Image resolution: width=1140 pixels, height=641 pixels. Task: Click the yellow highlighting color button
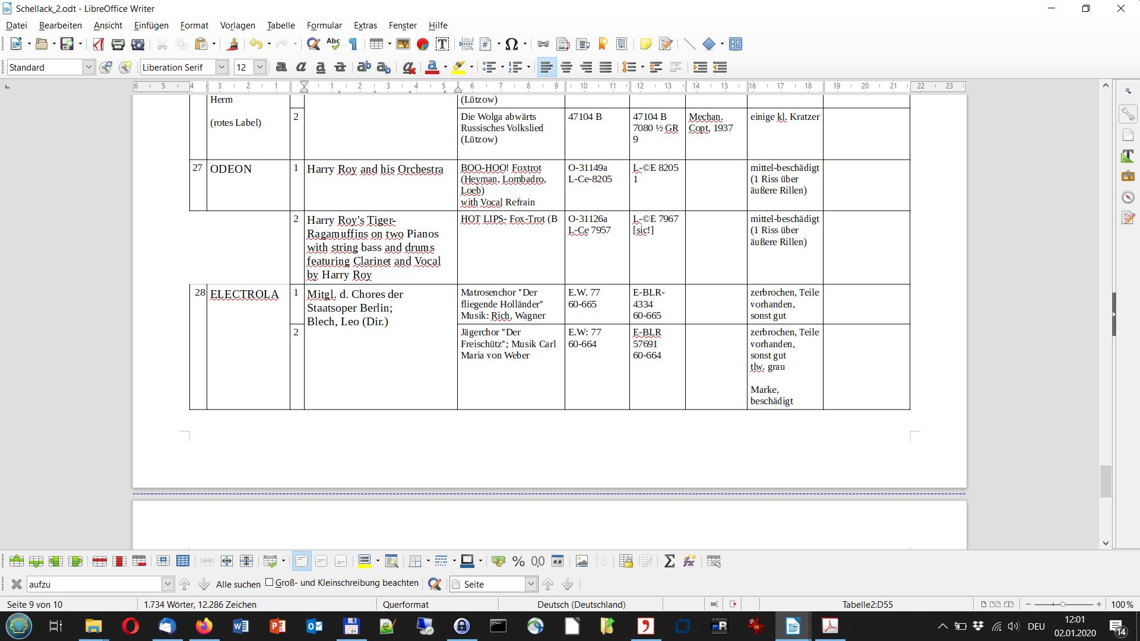point(458,67)
